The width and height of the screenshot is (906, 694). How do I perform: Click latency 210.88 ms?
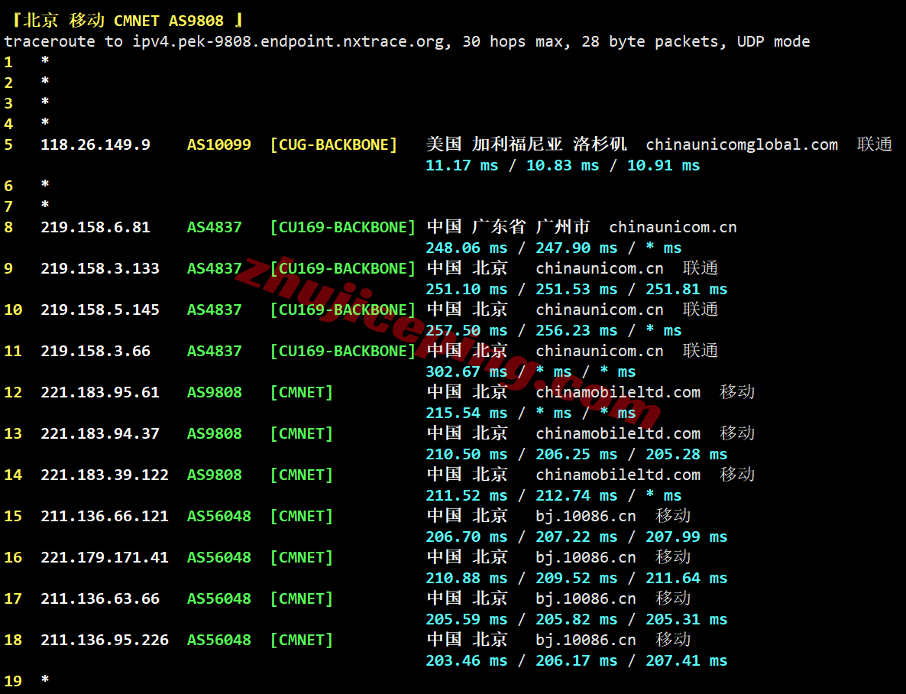pos(466,579)
